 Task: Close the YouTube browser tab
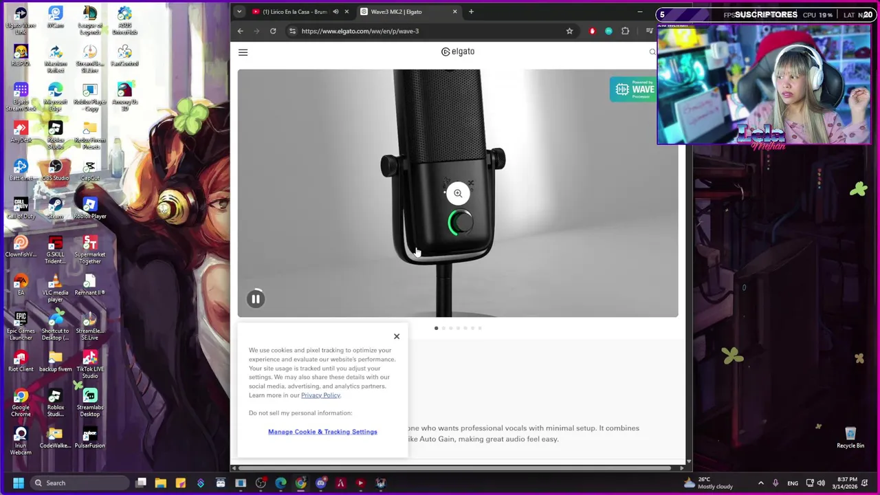[346, 12]
